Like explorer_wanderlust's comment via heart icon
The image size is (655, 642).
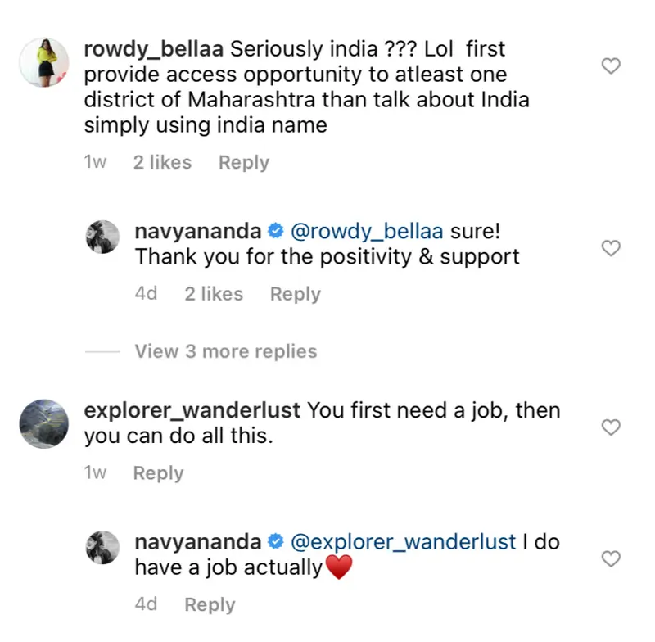[x=611, y=427]
